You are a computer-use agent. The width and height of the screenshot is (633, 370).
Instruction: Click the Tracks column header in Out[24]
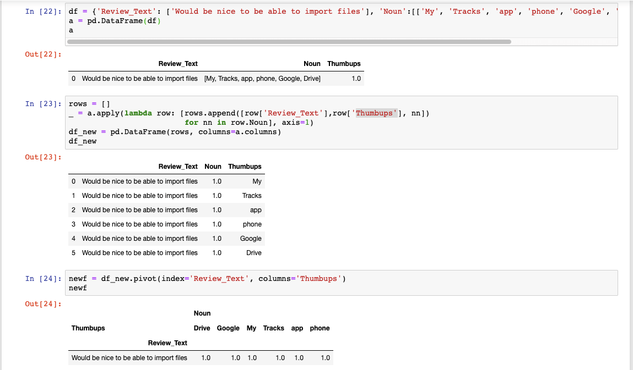click(274, 328)
